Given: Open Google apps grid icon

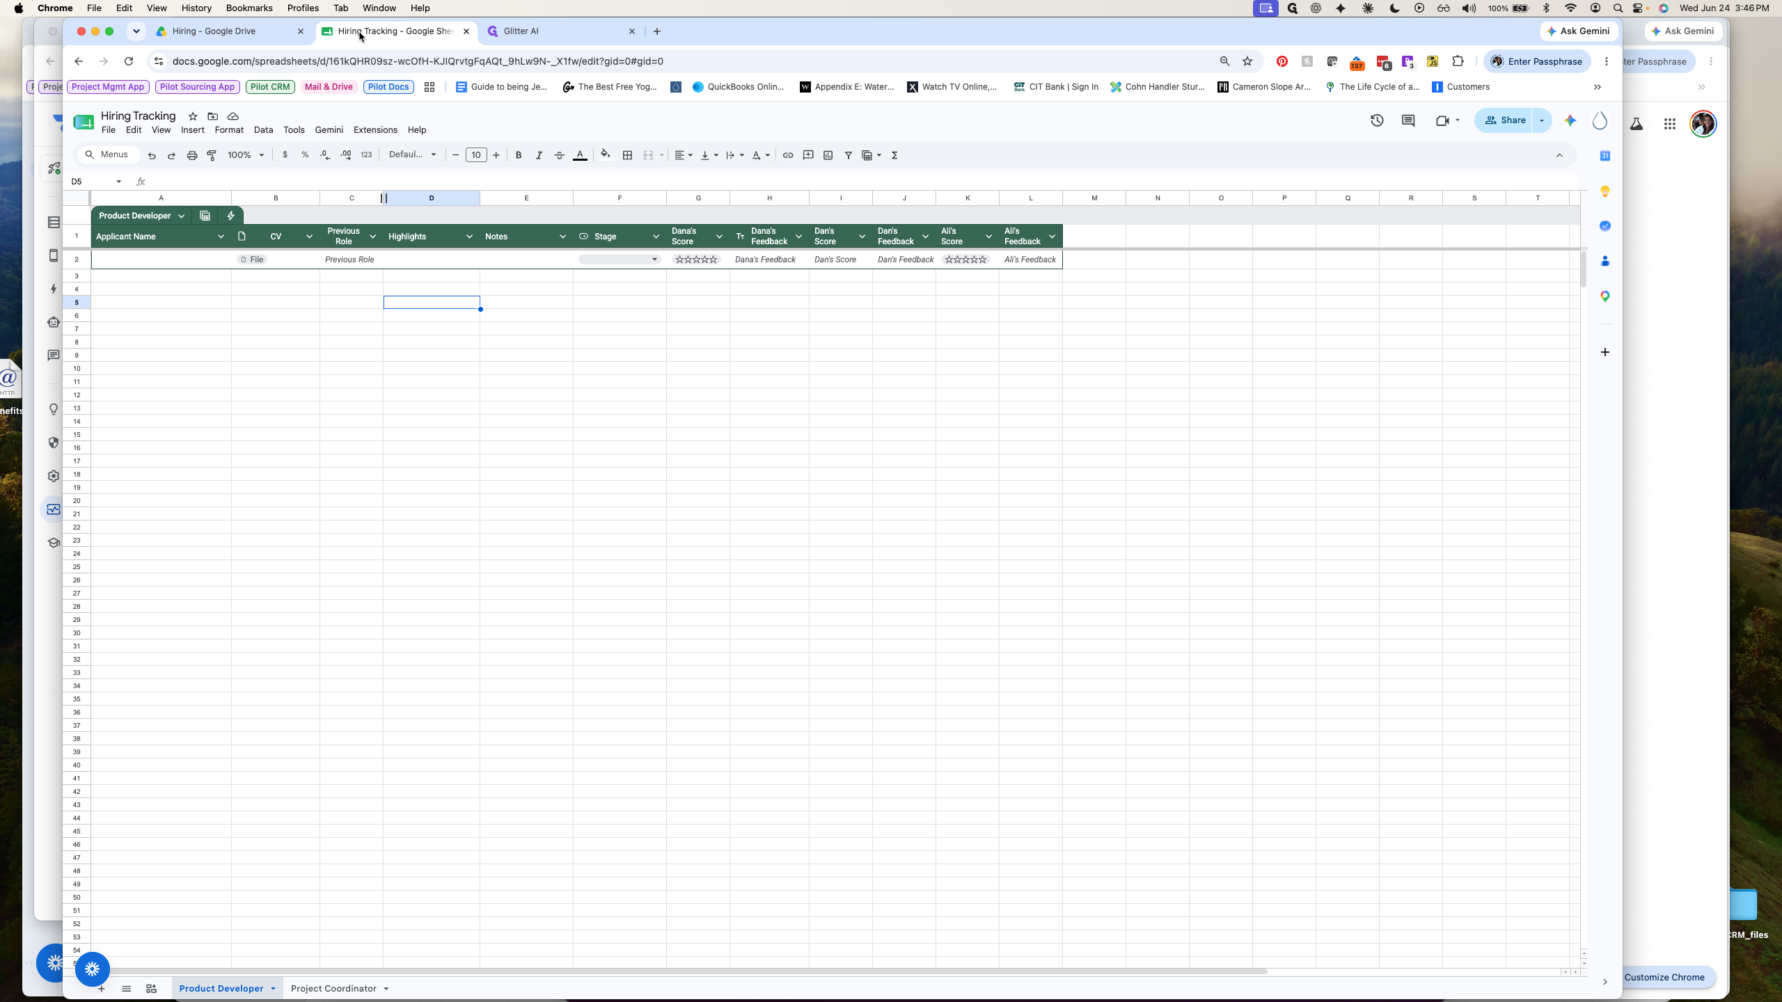Looking at the screenshot, I should pos(1670,124).
